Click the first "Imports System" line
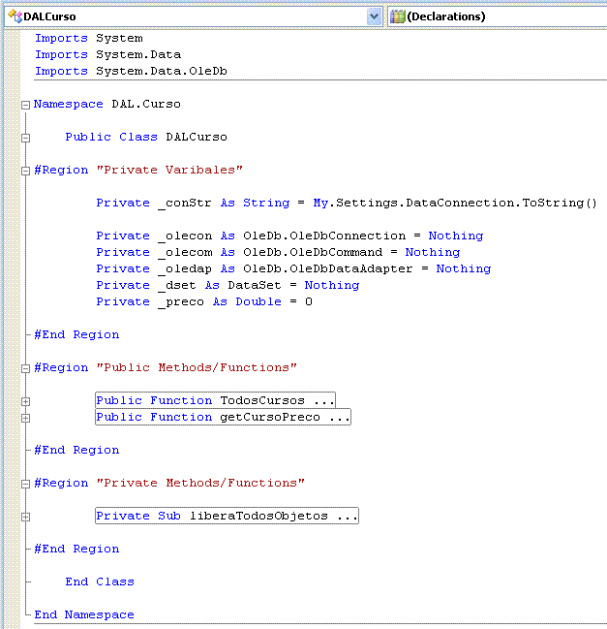Viewport: 607px width, 629px height. click(x=89, y=38)
